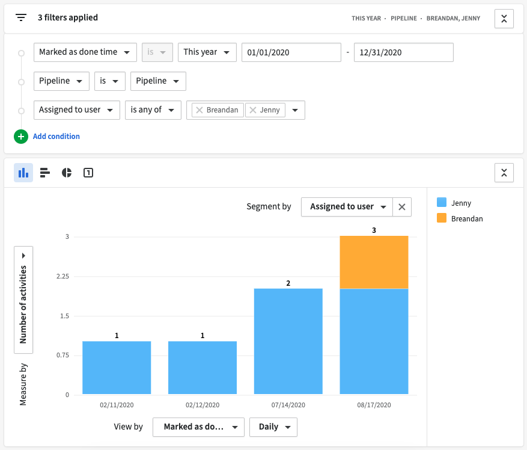This screenshot has height=450, width=527.
Task: Open the Pipeline value dropdown
Action: (x=158, y=81)
